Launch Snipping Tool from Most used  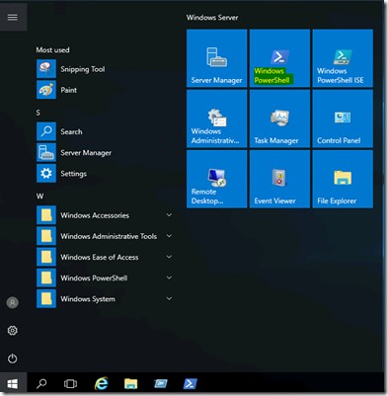point(105,69)
